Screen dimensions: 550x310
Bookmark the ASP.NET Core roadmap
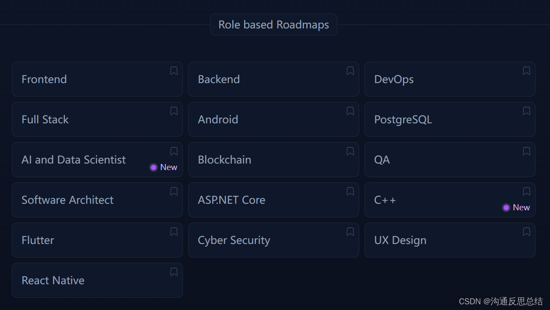(350, 192)
